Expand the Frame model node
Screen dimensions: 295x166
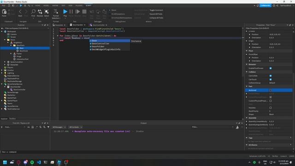[x=11, y=53]
